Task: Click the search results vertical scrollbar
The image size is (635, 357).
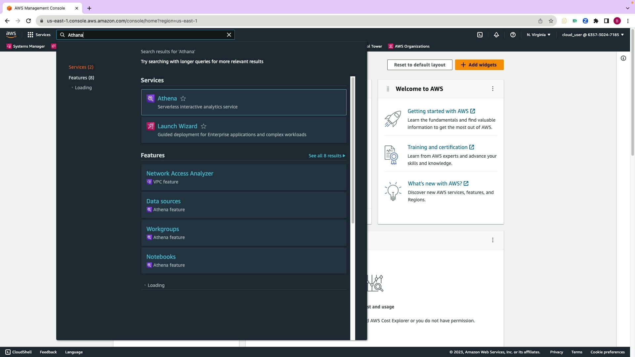Action: (x=353, y=150)
